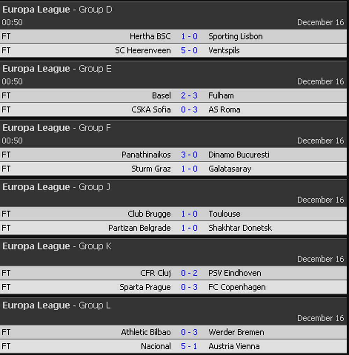Open the Basel 2 - 3 Fulham score
This screenshot has height=355, width=349.
pos(189,95)
